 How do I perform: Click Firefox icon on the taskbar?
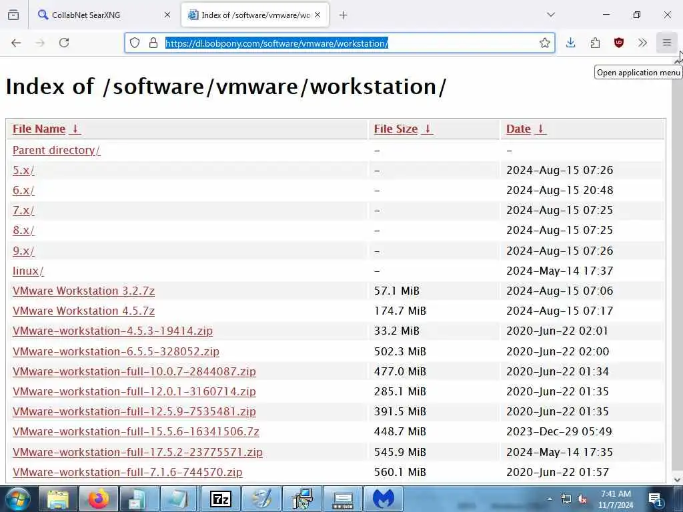click(99, 499)
